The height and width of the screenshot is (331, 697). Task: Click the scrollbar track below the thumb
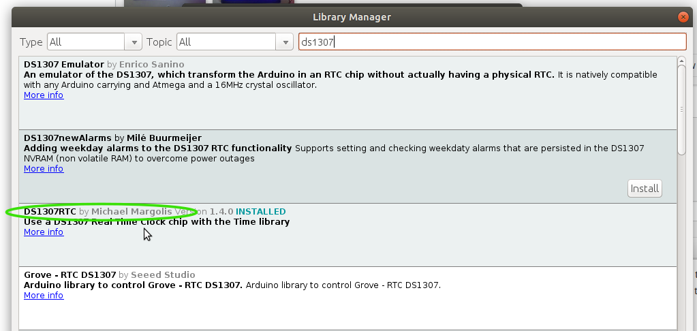(681, 238)
